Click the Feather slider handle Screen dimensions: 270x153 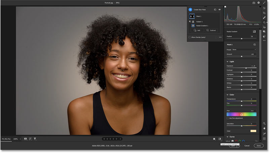[x=242, y=39]
